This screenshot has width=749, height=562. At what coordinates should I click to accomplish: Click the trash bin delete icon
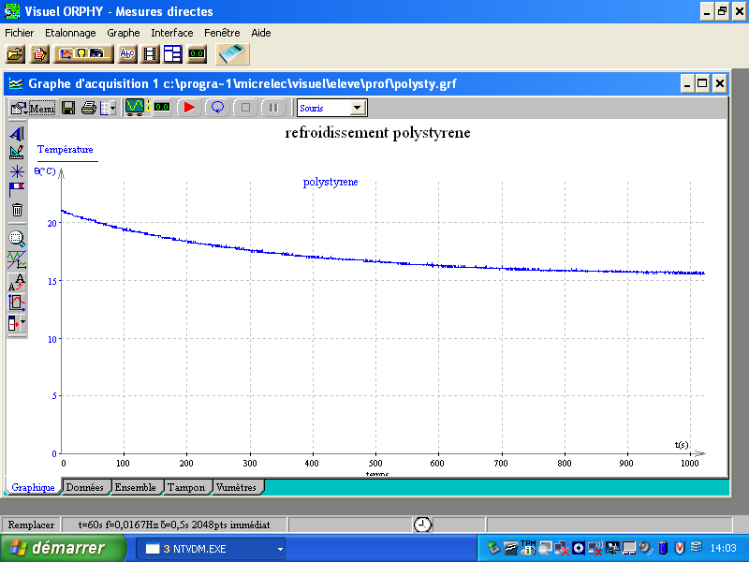[x=17, y=210]
